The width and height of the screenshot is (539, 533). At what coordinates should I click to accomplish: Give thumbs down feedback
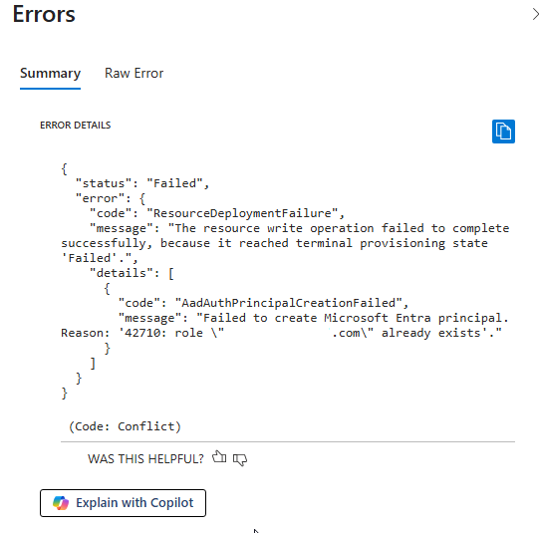pyautogui.click(x=240, y=459)
